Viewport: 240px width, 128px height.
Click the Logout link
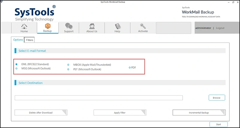point(220,28)
